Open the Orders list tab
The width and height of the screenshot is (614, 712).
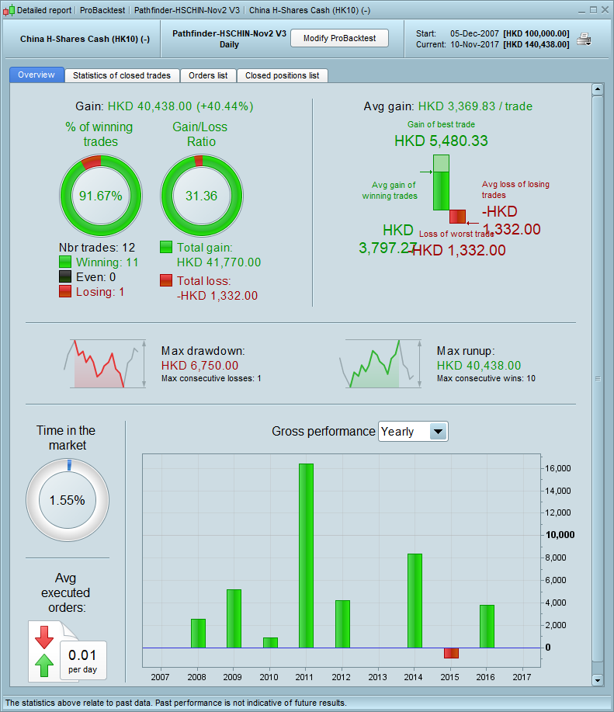click(x=208, y=75)
